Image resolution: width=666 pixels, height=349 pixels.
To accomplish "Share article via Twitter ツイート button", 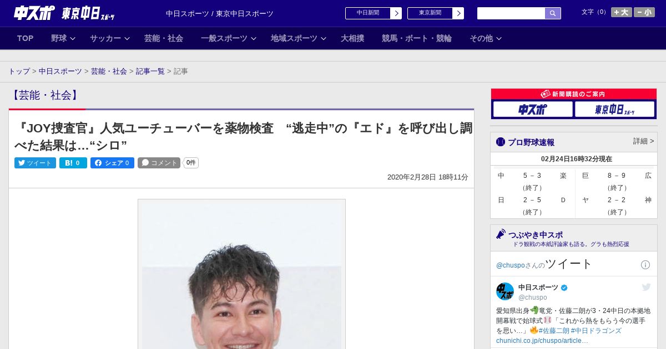I will 35,163.
